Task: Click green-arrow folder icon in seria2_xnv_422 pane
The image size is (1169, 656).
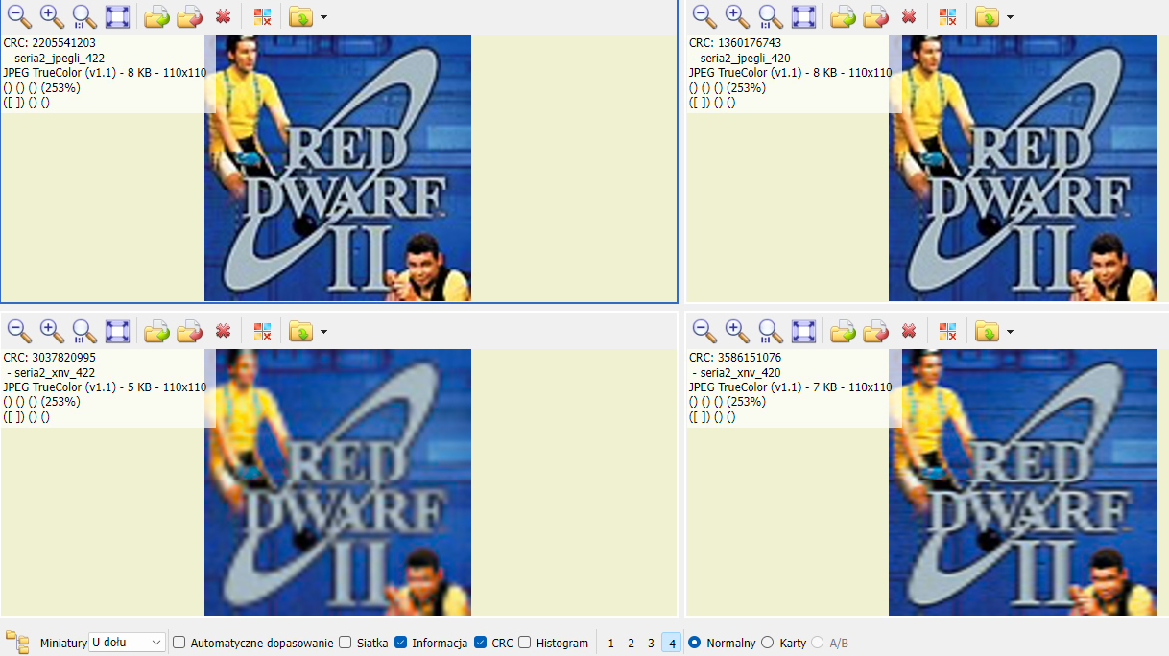Action: pos(157,331)
